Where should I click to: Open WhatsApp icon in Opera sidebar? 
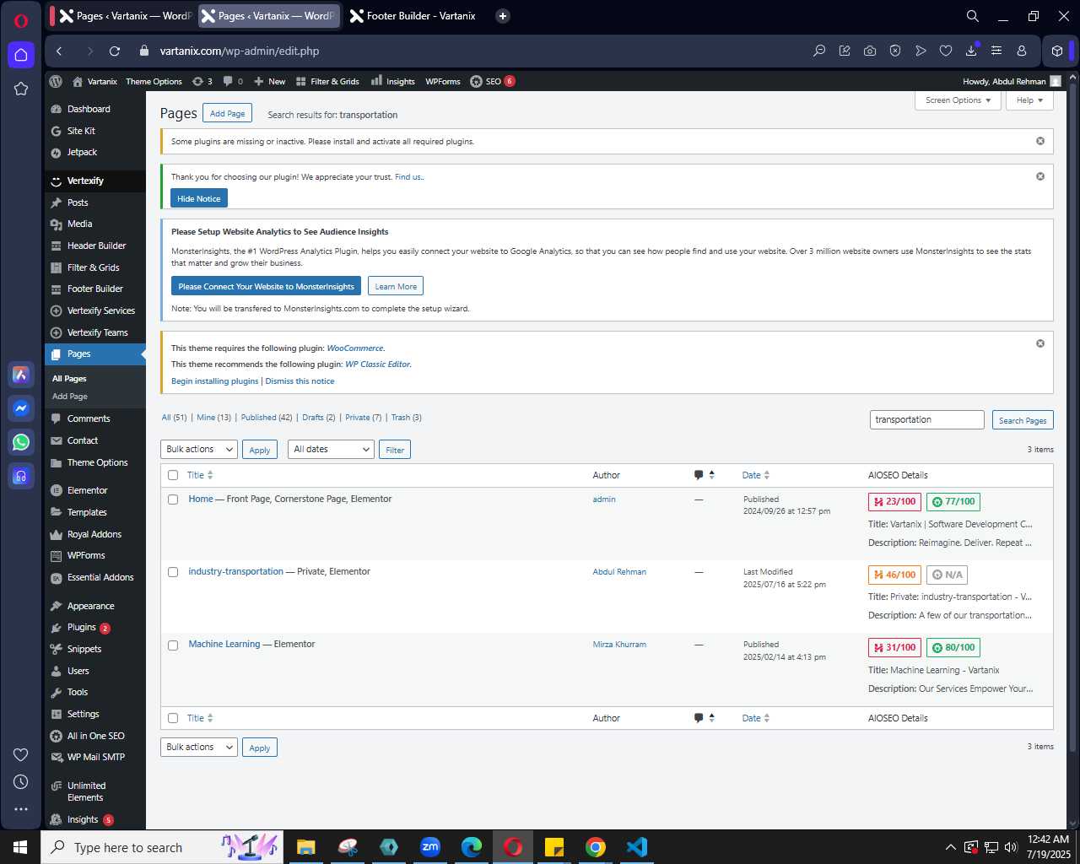(x=21, y=442)
